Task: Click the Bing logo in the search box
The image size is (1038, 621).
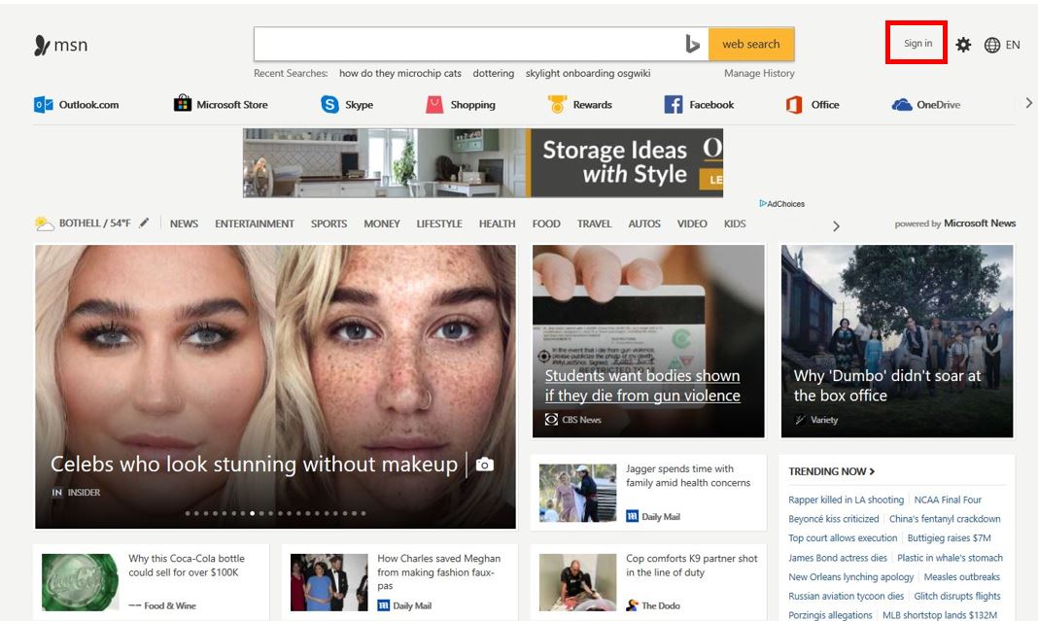Action: click(x=693, y=44)
